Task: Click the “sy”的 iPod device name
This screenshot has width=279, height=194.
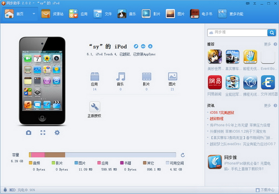Action: pyautogui.click(x=108, y=47)
